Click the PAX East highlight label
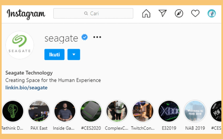The width and height of the screenshot is (223, 139). [39, 128]
